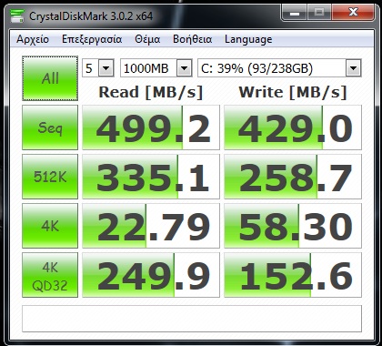Close the CrystalDiskMark window
382x346 pixels.
tap(353, 13)
